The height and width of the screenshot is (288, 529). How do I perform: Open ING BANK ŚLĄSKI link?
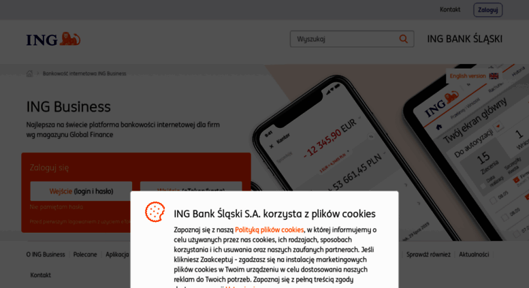(x=464, y=39)
